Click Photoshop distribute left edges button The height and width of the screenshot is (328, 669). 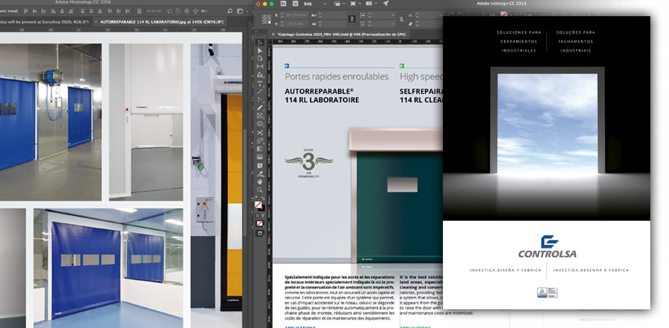pyautogui.click(x=110, y=11)
